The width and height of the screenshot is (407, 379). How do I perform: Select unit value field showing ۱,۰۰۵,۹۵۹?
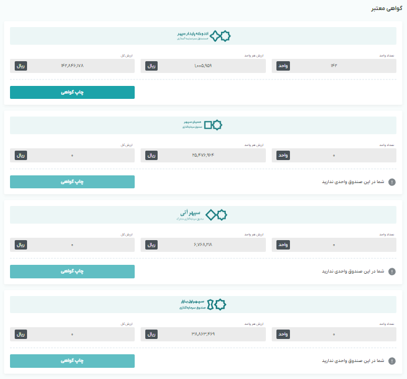[203, 66]
